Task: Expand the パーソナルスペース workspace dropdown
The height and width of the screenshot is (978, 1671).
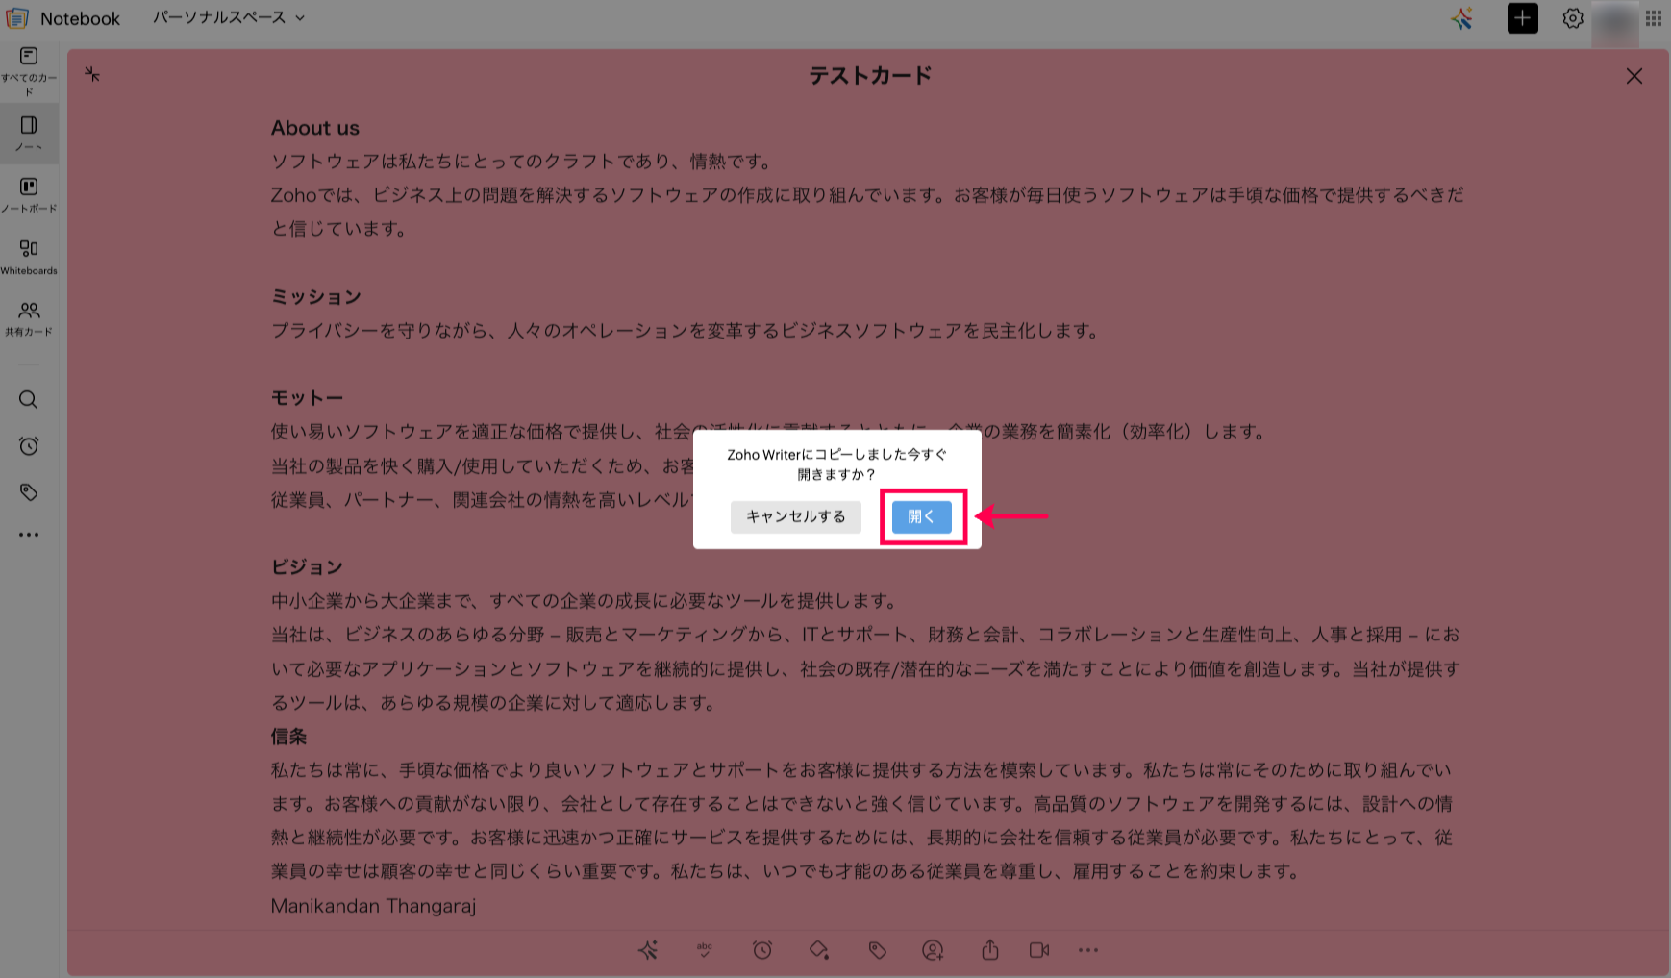Action: 229,18
